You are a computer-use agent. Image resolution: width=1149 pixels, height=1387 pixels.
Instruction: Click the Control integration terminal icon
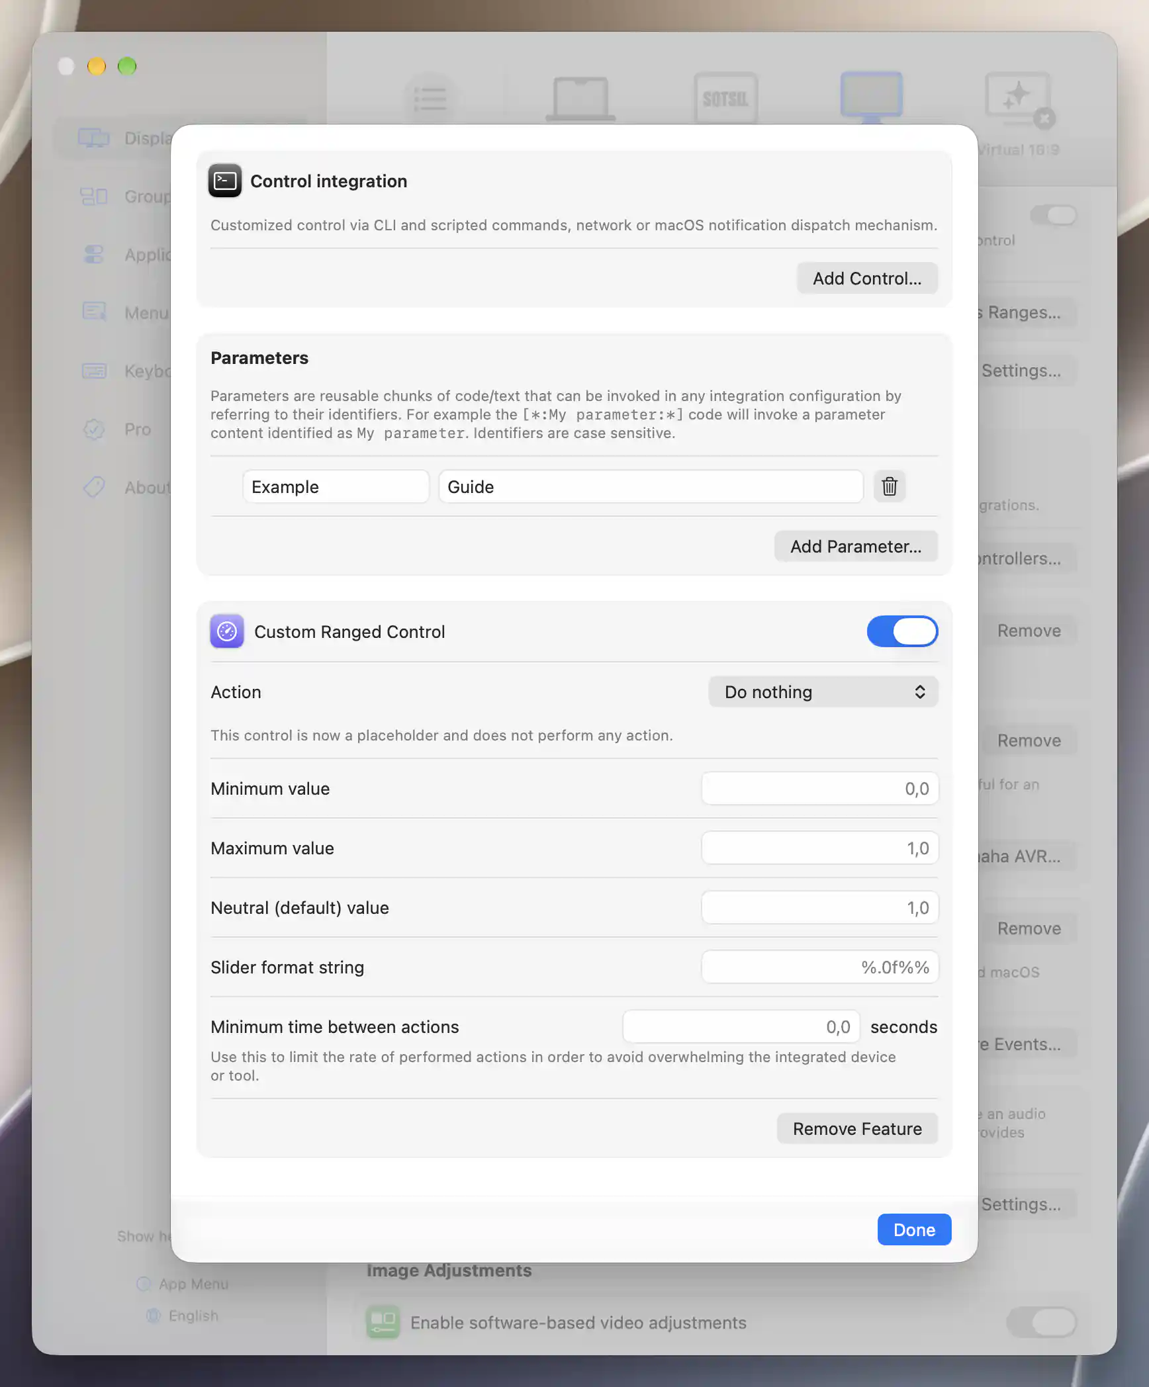click(x=225, y=181)
